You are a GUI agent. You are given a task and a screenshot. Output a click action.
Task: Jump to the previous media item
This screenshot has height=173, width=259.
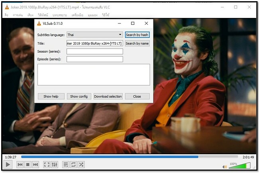(x=20, y=165)
